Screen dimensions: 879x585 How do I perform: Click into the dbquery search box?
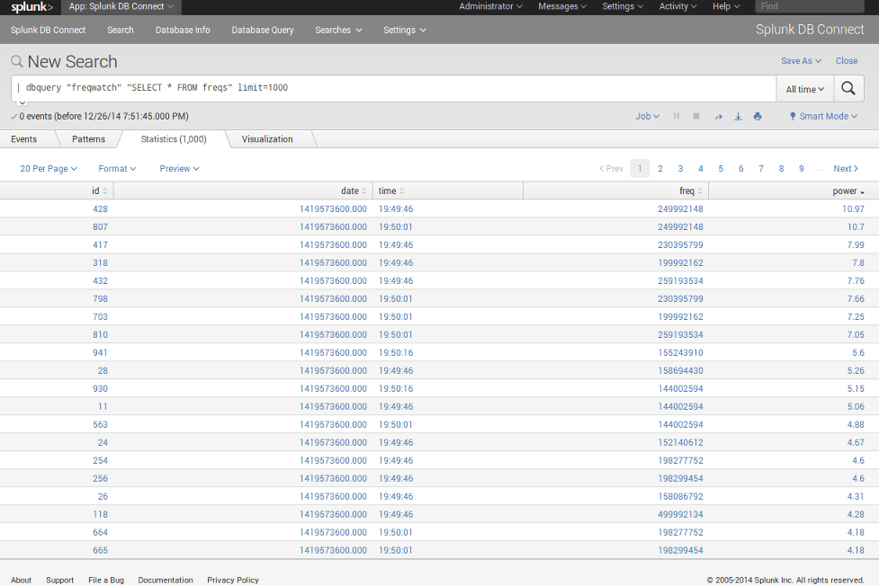(393, 88)
